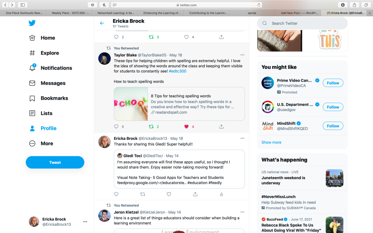Go to Profile in sidebar
373x233 pixels.
click(43, 129)
